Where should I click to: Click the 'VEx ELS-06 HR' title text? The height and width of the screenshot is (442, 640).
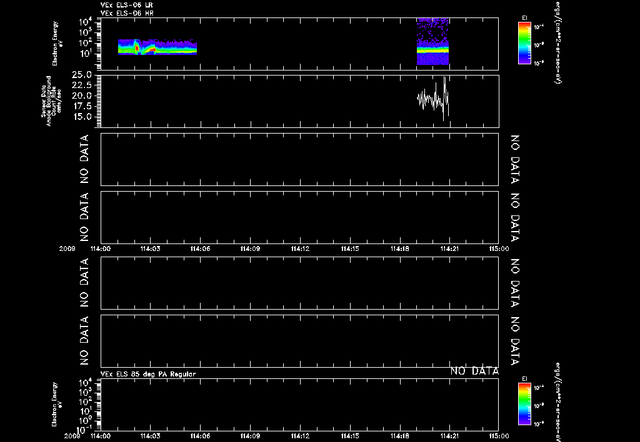127,14
